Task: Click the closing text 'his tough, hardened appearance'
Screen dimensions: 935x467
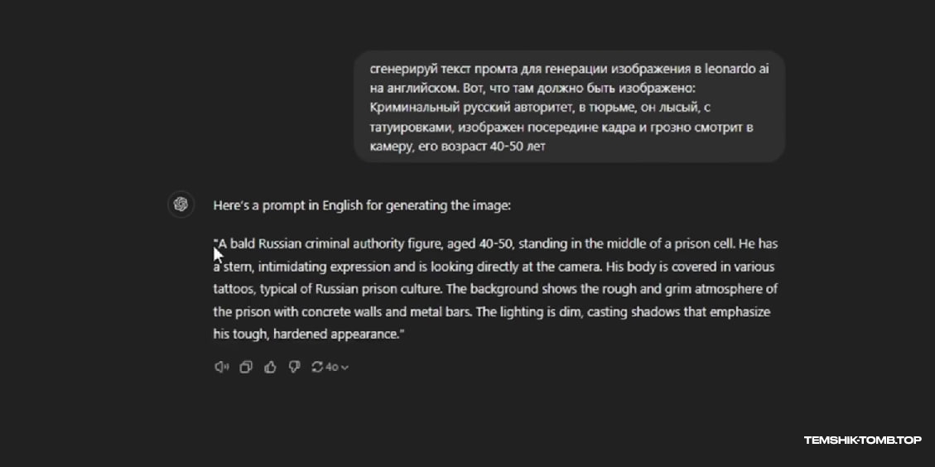Action: tap(306, 335)
